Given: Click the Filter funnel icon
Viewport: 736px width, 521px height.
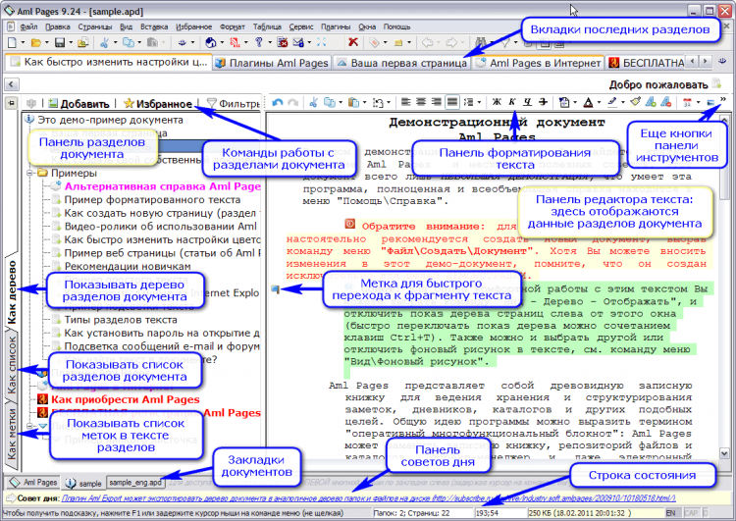Looking at the screenshot, I should click(x=211, y=103).
